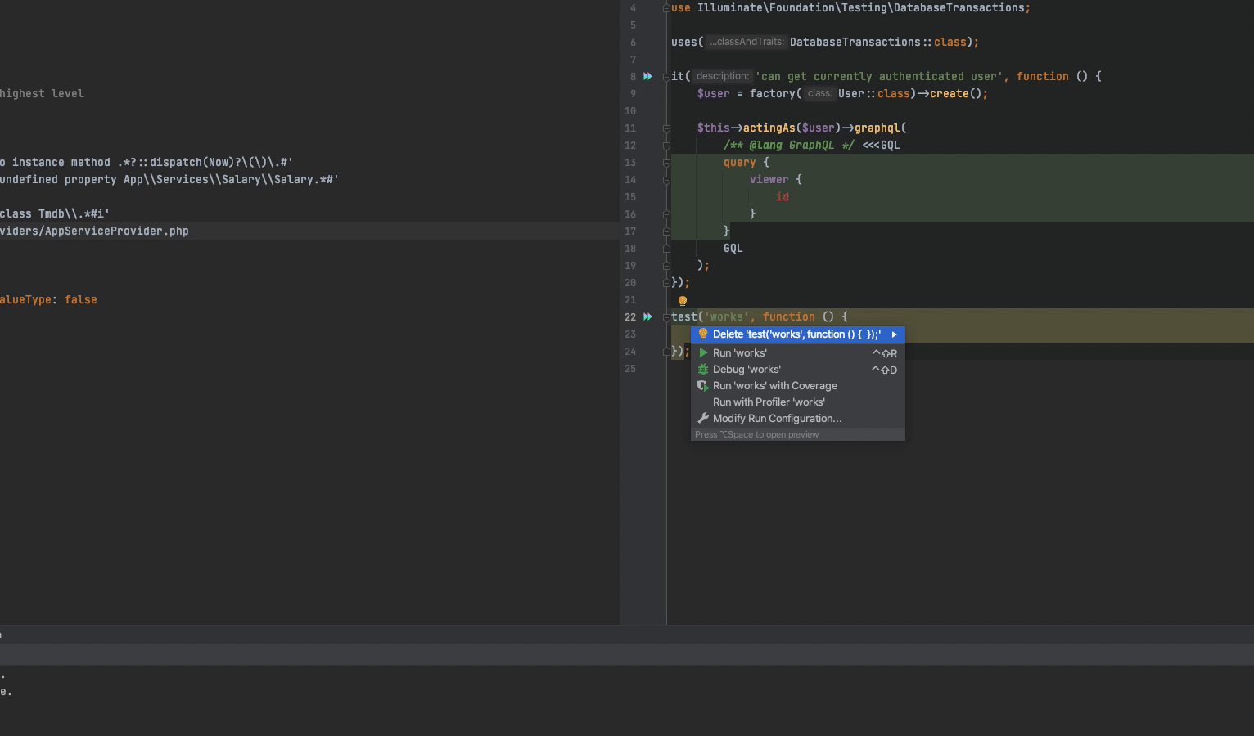Fold the viewer block marker on line 14

point(666,180)
